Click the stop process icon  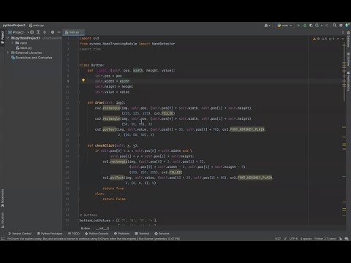(x=327, y=26)
